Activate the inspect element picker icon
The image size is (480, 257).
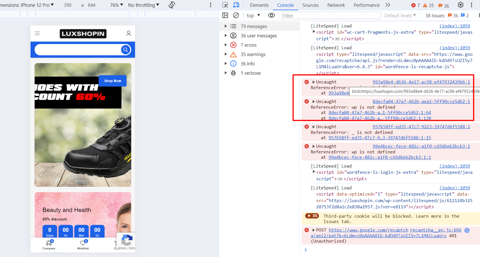tap(225, 5)
